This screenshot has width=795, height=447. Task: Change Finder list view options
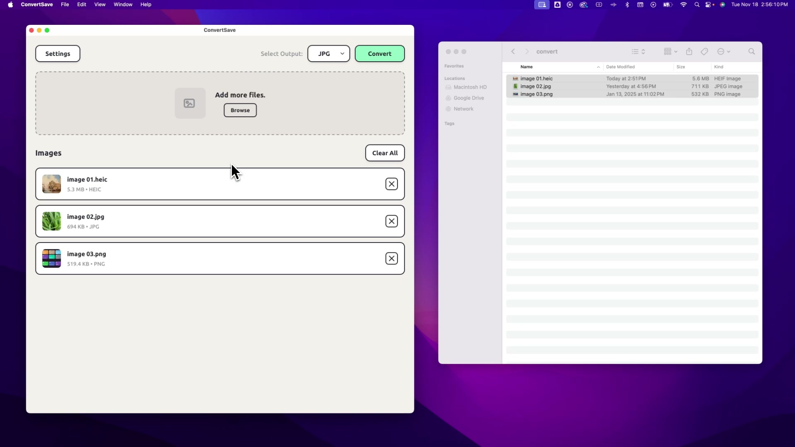coord(638,52)
